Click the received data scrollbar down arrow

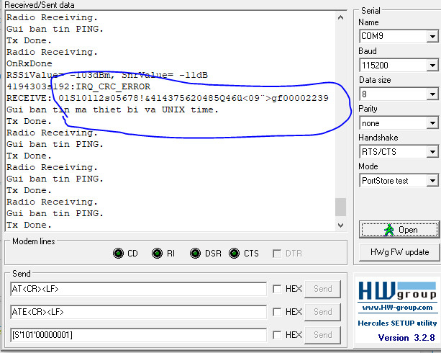point(340,225)
